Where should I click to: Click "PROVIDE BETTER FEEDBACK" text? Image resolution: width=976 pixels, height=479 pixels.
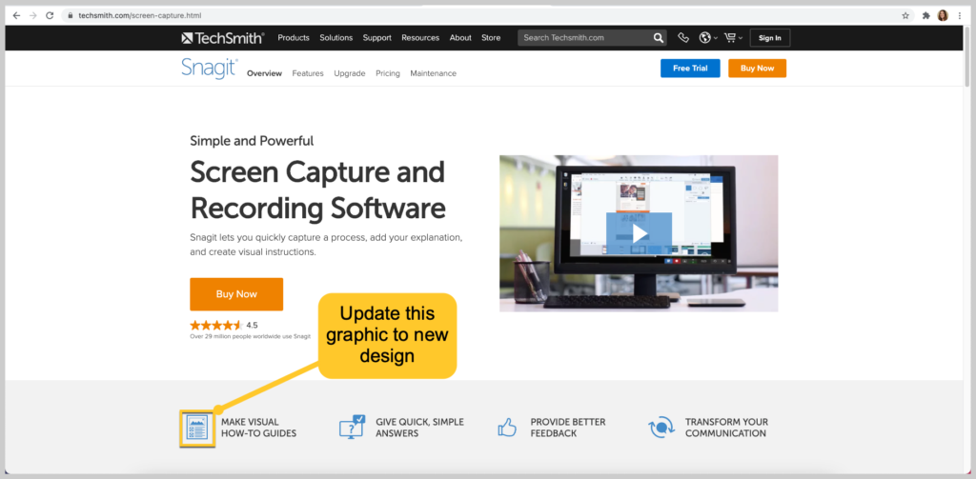pos(568,428)
